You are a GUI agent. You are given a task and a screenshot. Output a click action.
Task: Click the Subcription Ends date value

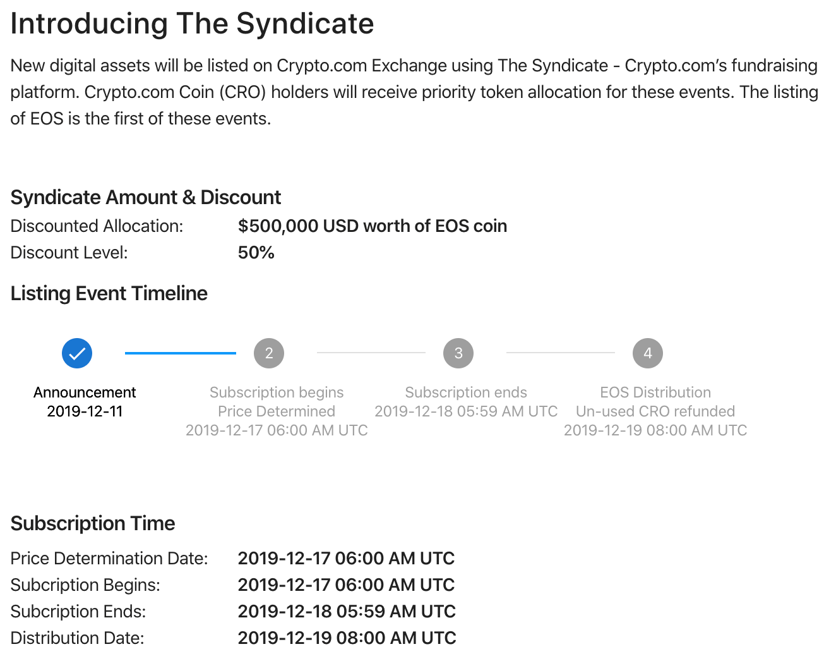pos(347,612)
